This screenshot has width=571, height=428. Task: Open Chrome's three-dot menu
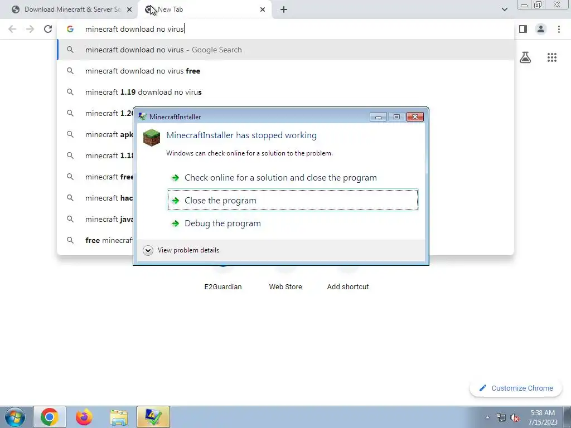click(559, 29)
